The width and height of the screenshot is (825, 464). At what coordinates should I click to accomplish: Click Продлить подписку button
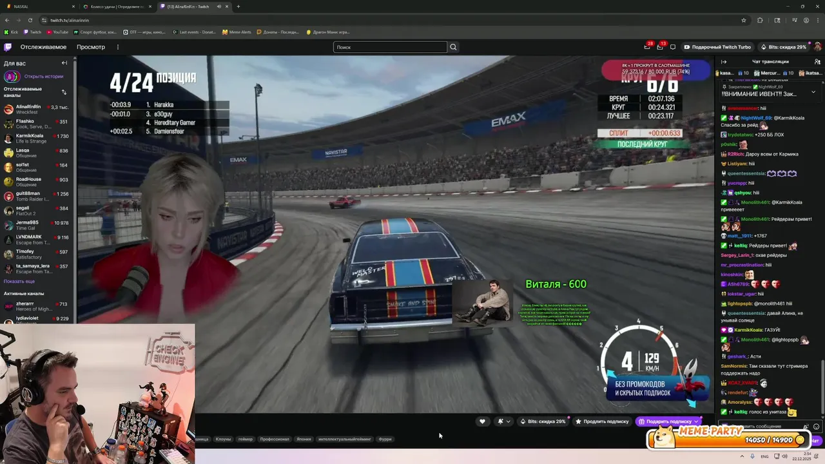point(602,421)
